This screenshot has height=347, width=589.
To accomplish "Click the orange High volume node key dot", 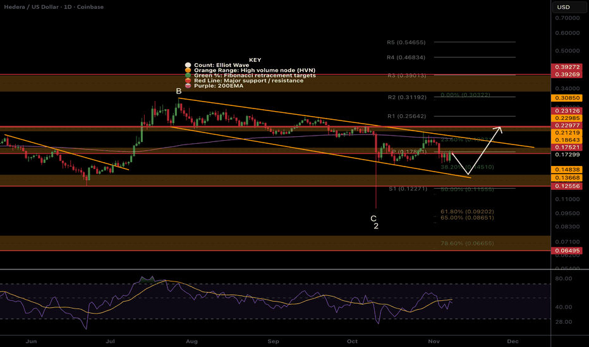I will (x=187, y=70).
